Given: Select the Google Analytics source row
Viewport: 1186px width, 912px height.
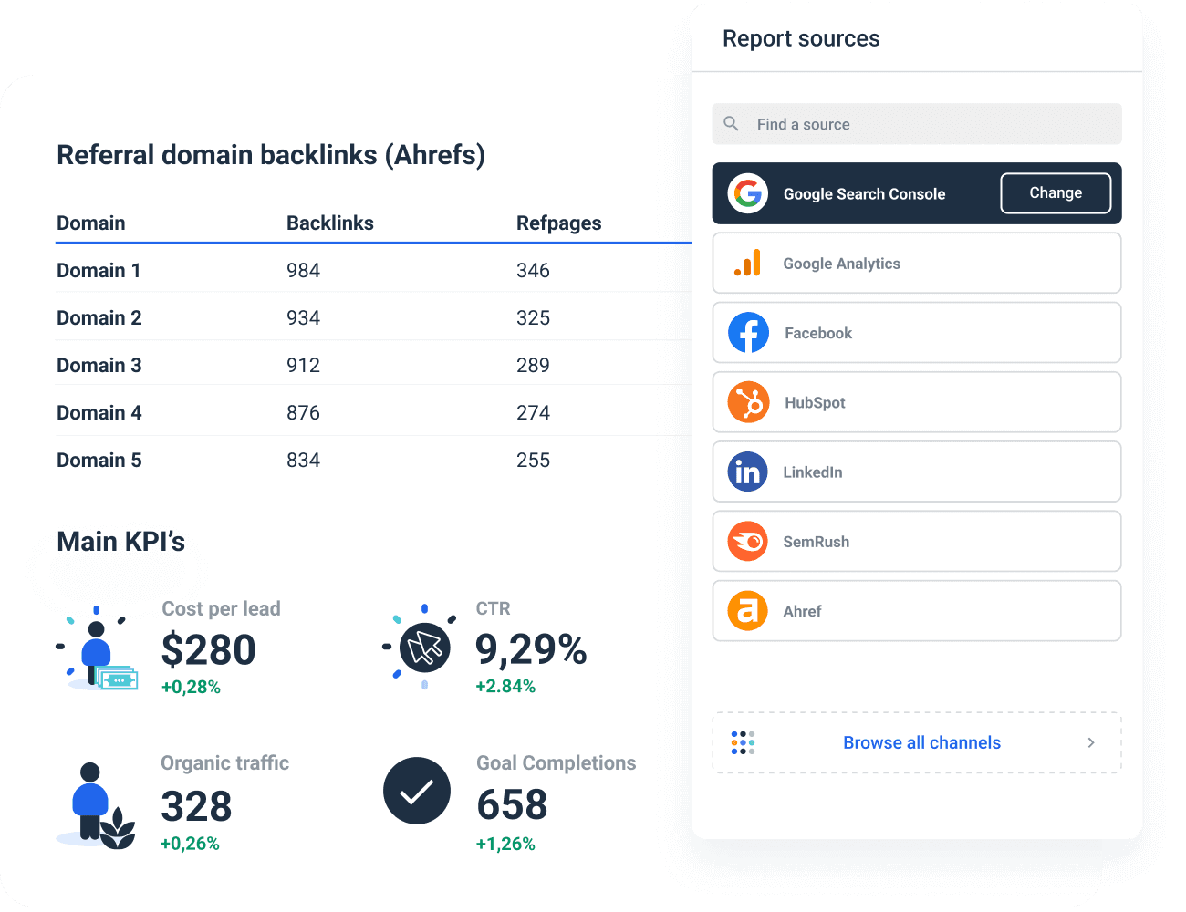Looking at the screenshot, I should (916, 263).
